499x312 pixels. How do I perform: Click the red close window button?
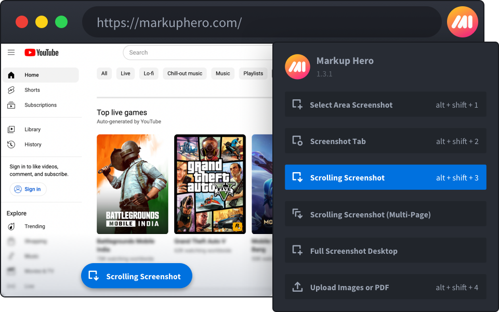[x=22, y=22]
